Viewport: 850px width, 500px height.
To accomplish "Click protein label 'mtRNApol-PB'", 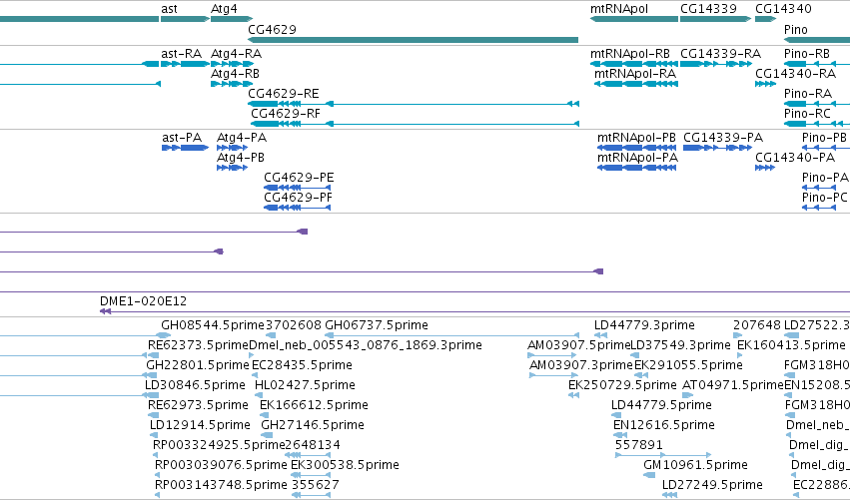I will pos(636,138).
